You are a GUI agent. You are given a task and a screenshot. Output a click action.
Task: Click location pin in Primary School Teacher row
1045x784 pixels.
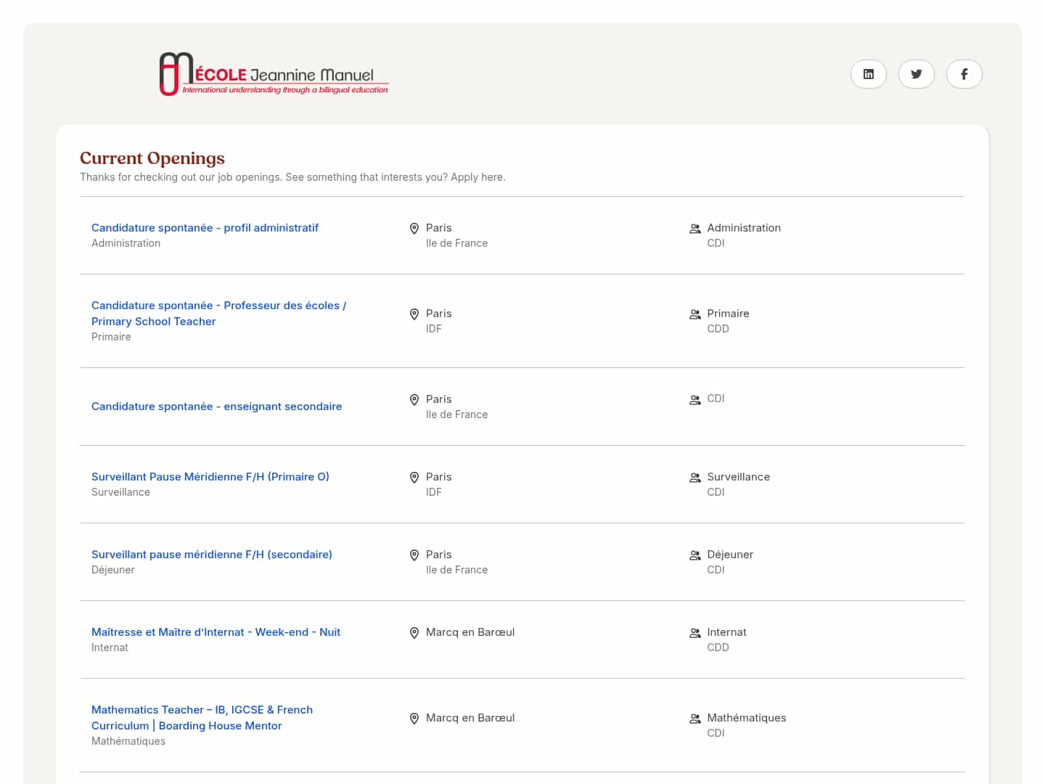[x=414, y=314]
